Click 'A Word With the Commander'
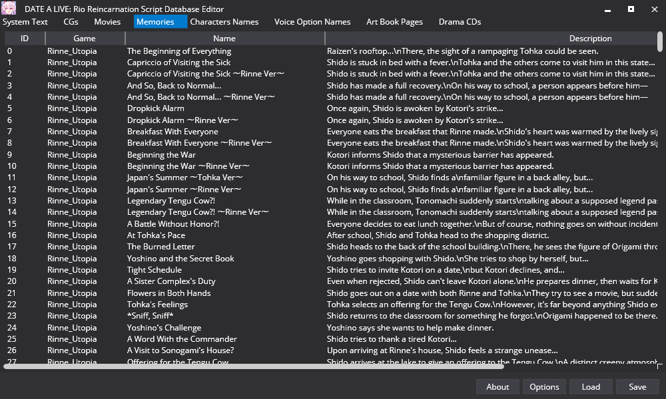The width and height of the screenshot is (666, 399). tap(182, 338)
